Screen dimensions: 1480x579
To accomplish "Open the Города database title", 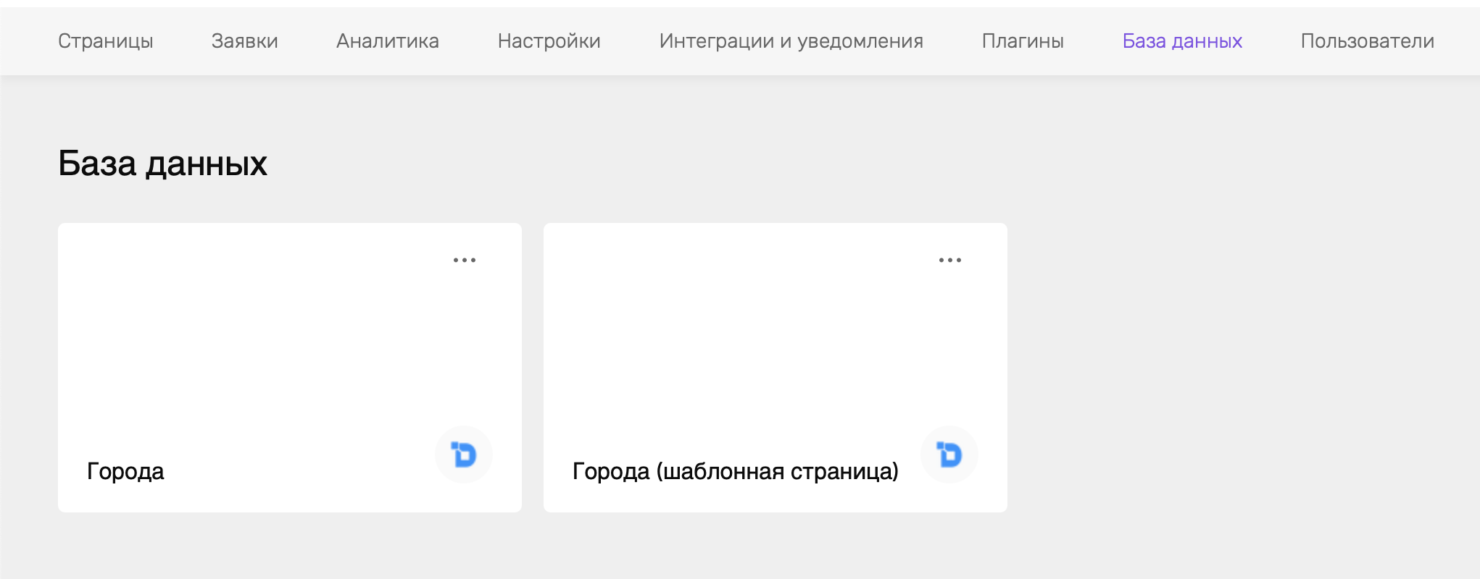I will 125,471.
